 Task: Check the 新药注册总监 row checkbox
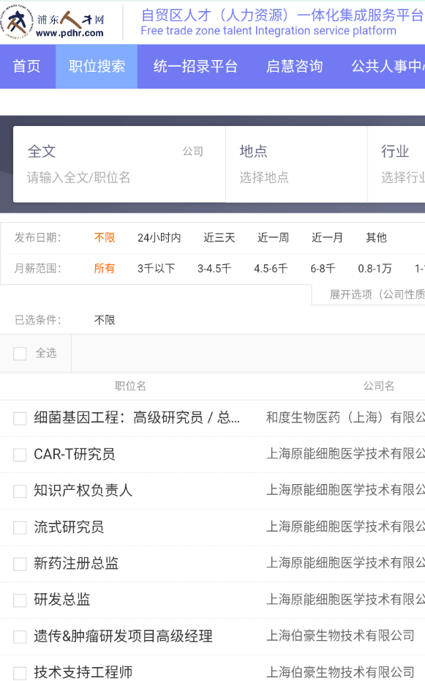coord(20,564)
